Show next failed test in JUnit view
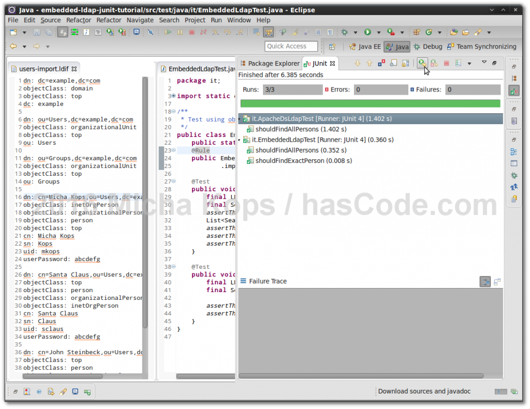The image size is (530, 409). 357,64
